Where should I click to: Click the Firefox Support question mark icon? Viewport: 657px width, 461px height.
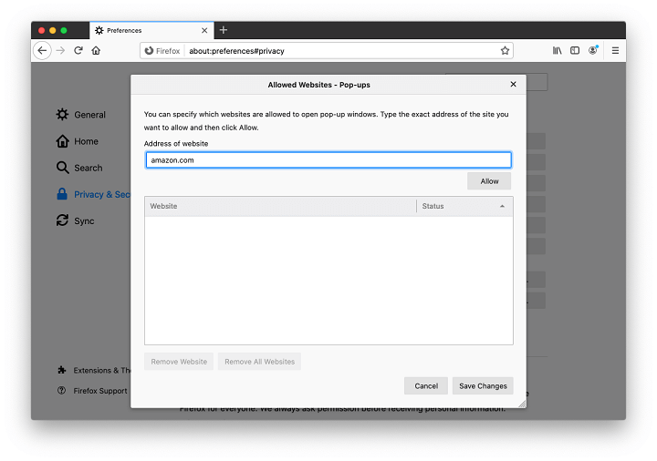click(x=62, y=390)
